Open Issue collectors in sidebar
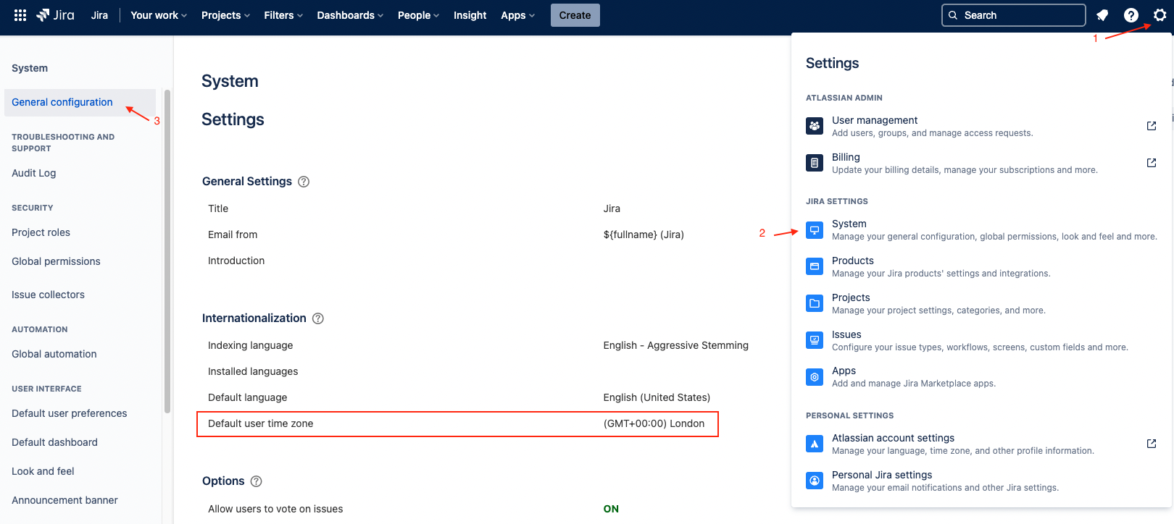This screenshot has width=1174, height=524. tap(48, 295)
